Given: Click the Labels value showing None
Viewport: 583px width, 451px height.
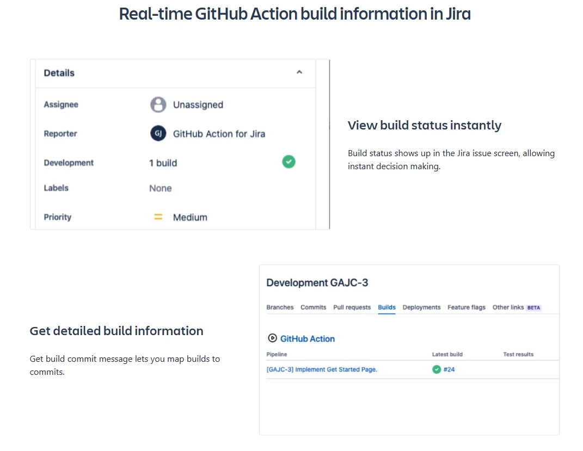Looking at the screenshot, I should (160, 188).
